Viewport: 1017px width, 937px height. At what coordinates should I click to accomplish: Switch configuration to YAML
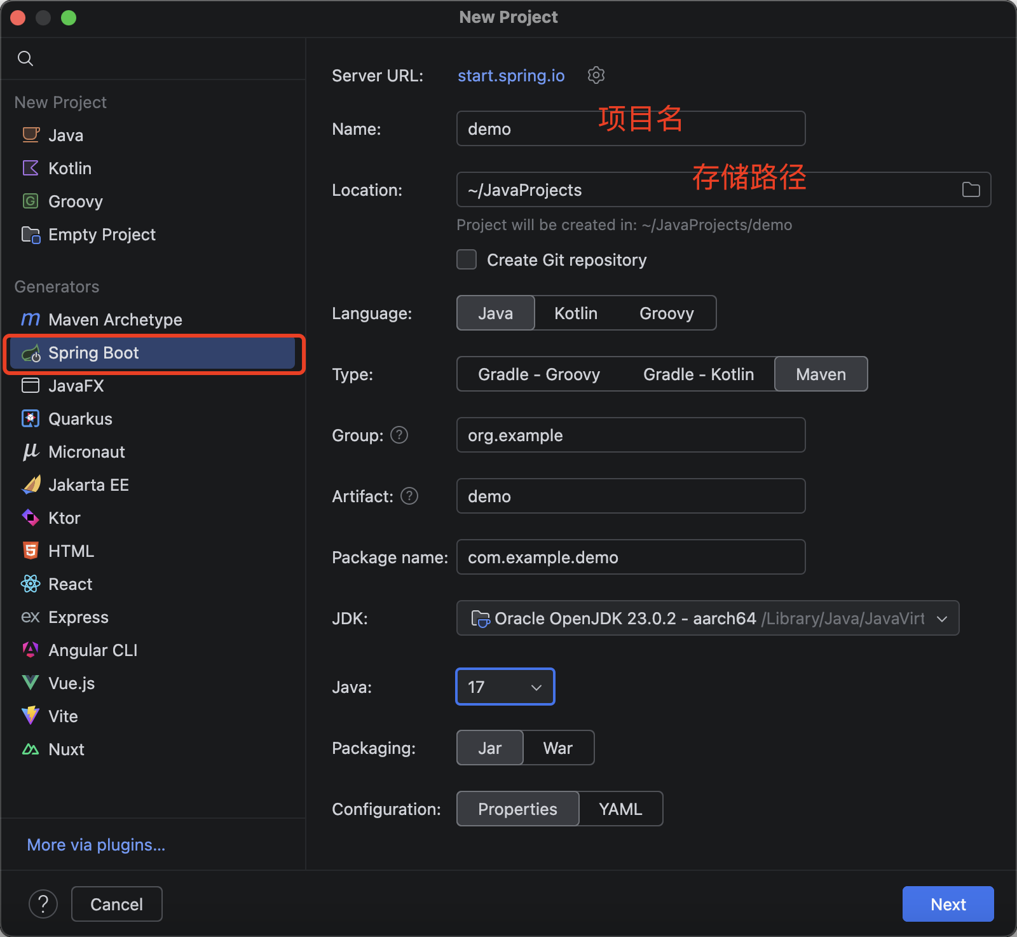(620, 809)
